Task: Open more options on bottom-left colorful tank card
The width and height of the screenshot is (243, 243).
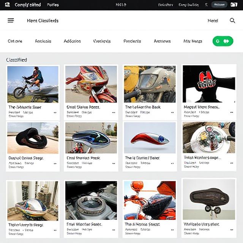Action: point(55,230)
